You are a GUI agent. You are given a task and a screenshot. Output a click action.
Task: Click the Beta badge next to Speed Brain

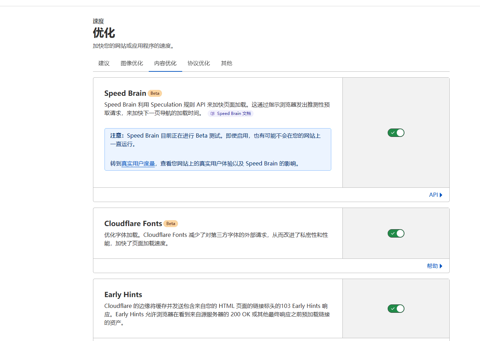pos(155,93)
